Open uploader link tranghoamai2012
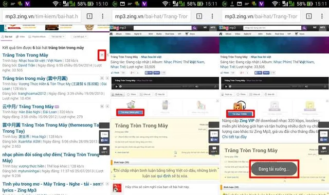 click(x=32, y=94)
